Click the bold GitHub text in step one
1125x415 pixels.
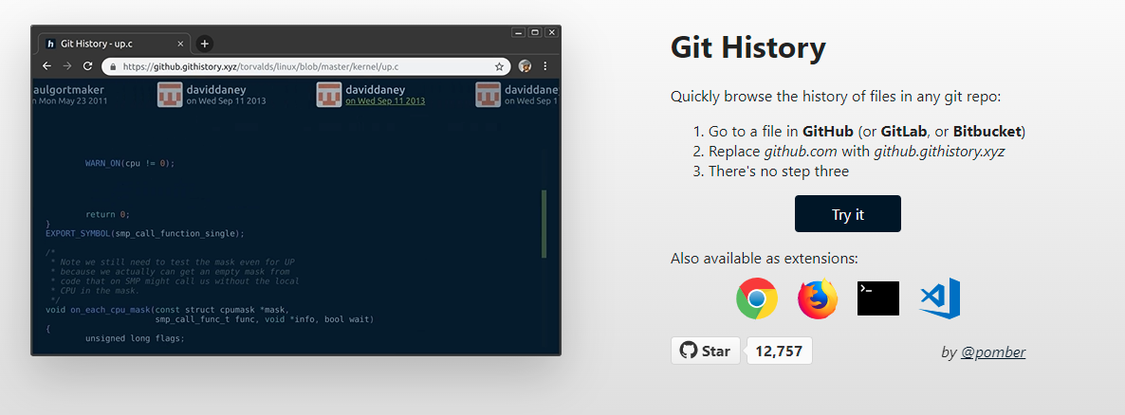(828, 132)
